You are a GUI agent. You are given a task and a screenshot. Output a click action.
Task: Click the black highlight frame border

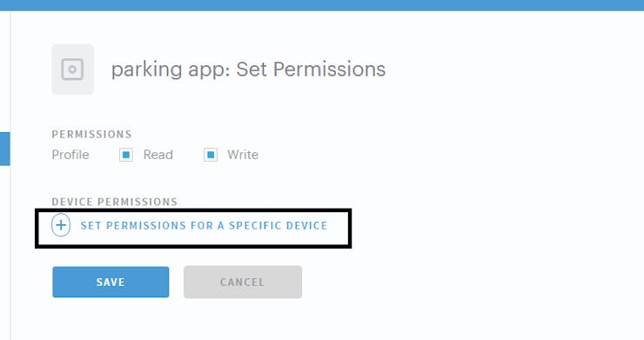[193, 210]
